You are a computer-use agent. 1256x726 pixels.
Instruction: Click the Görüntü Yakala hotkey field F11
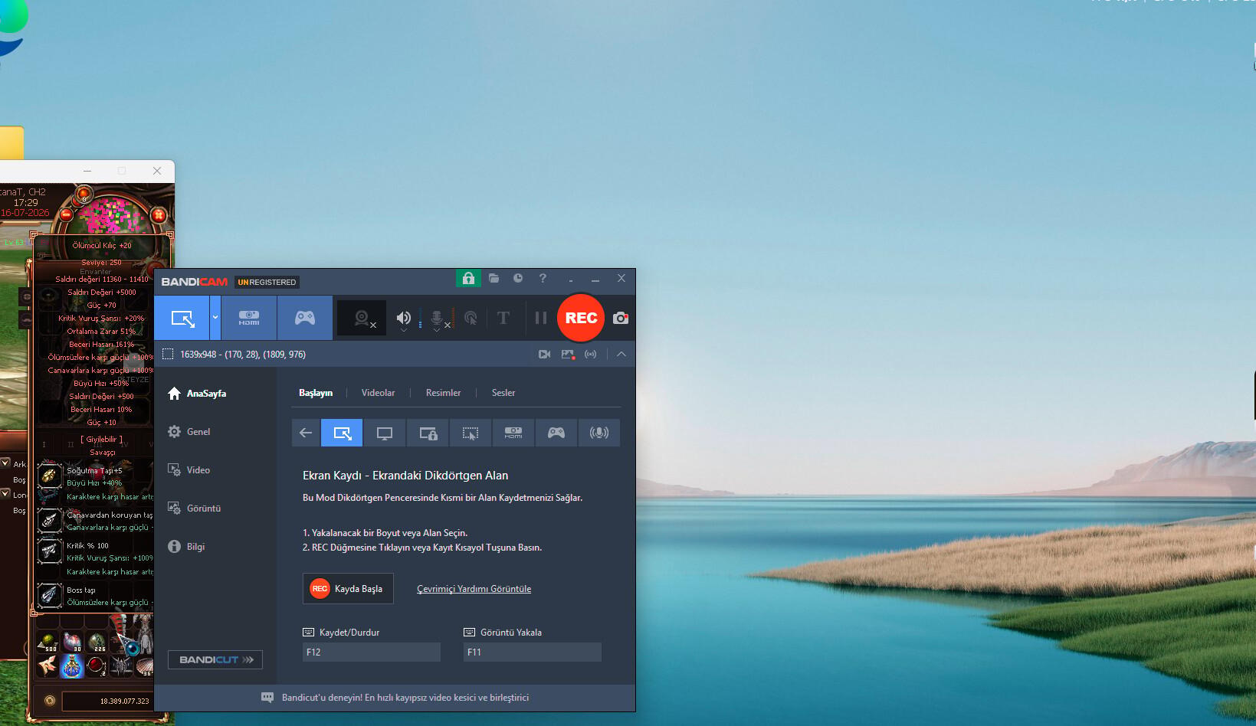(533, 652)
